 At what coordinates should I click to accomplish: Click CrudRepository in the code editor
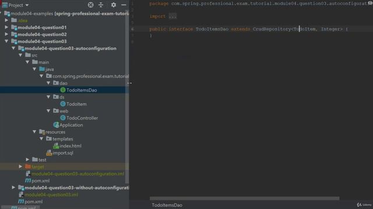pyautogui.click(x=272, y=29)
